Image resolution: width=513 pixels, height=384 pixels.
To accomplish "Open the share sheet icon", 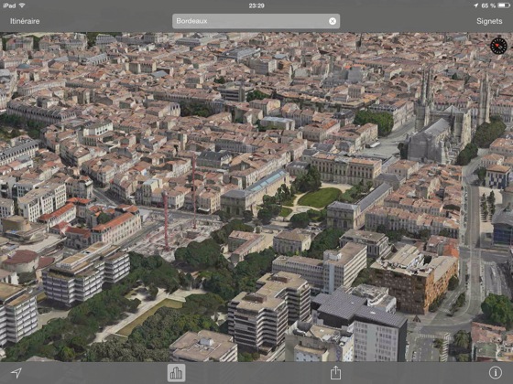I will click(335, 373).
